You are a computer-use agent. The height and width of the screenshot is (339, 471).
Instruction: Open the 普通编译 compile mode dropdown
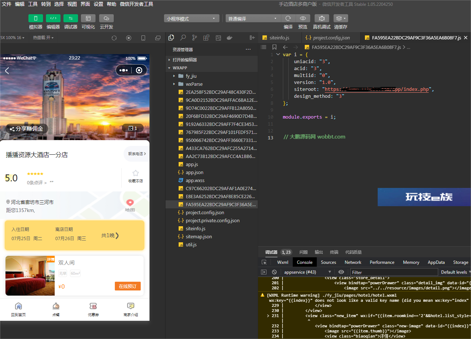(253, 18)
